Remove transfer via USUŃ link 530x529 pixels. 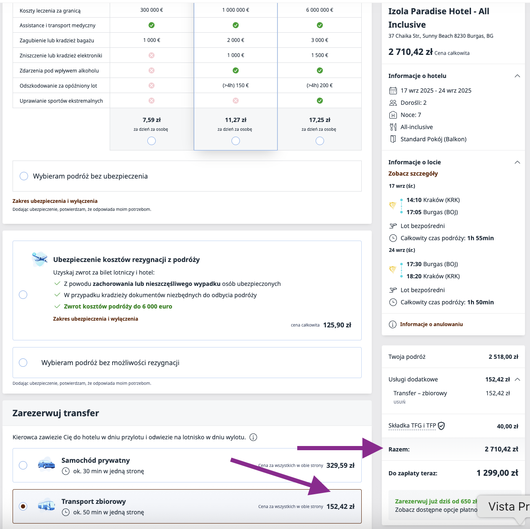tap(399, 402)
